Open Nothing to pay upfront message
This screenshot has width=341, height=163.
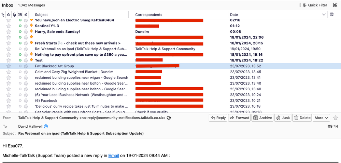(81, 55)
